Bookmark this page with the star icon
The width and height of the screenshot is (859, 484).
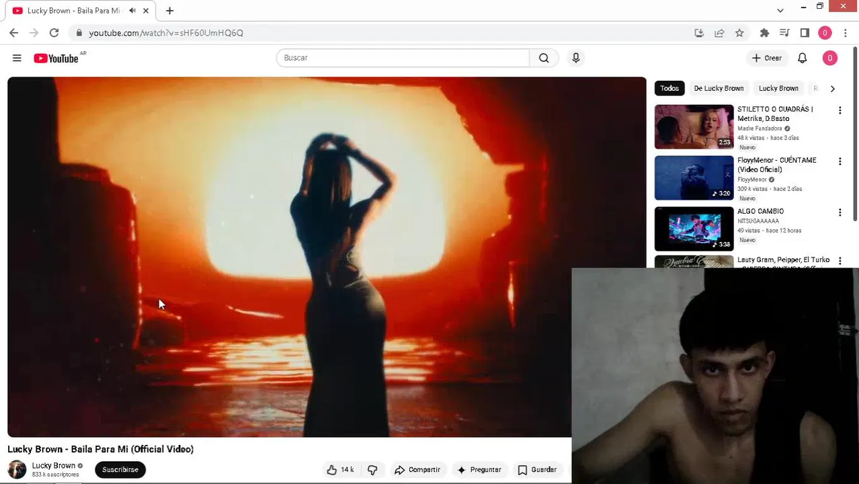click(739, 32)
